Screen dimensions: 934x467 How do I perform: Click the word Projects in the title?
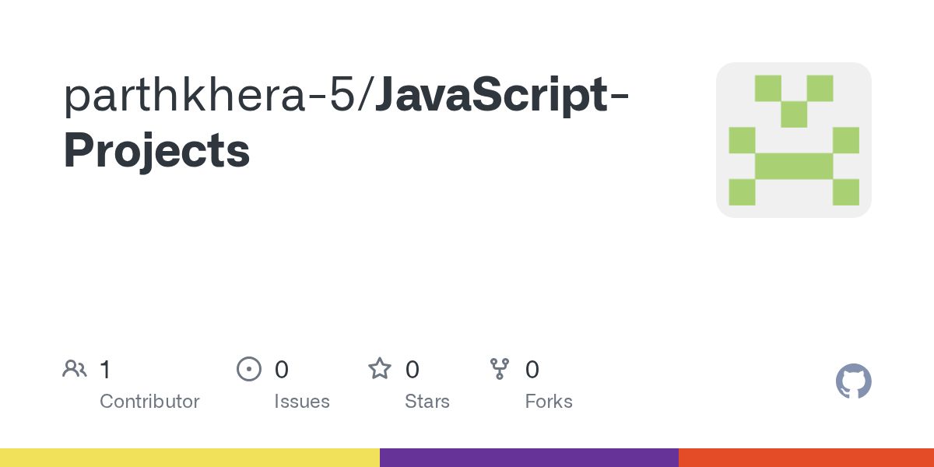tap(157, 151)
